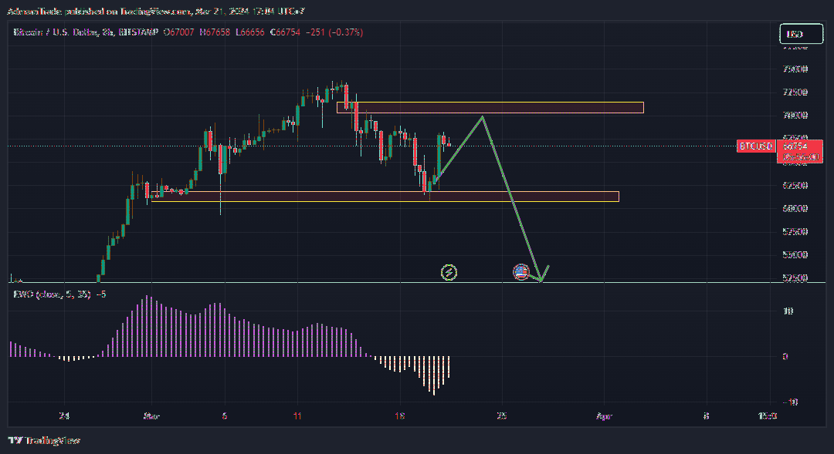Image resolution: width=834 pixels, height=454 pixels.
Task: Click the 72500 price axis label
Action: point(795,92)
